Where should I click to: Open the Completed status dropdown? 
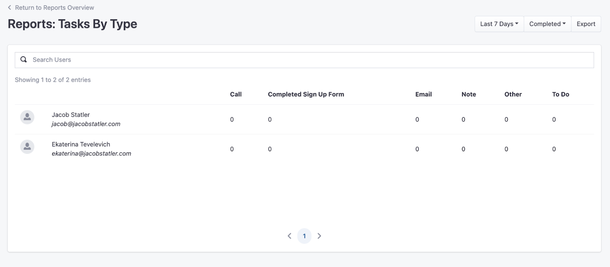[547, 24]
